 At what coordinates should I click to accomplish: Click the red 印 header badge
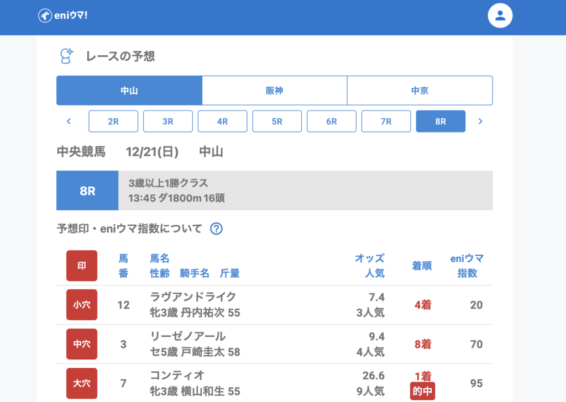coord(82,266)
